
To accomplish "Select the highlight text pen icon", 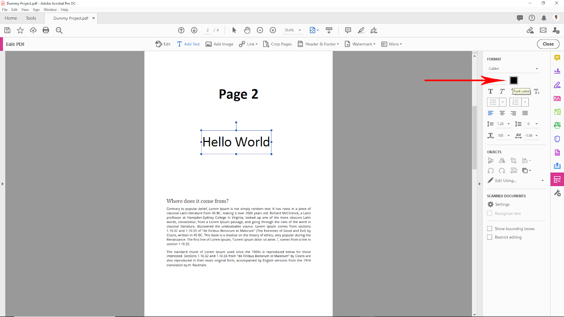I will click(x=361, y=30).
